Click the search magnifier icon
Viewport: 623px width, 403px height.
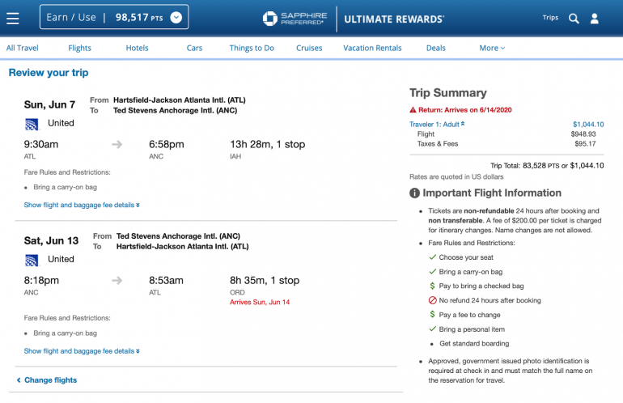pos(574,18)
